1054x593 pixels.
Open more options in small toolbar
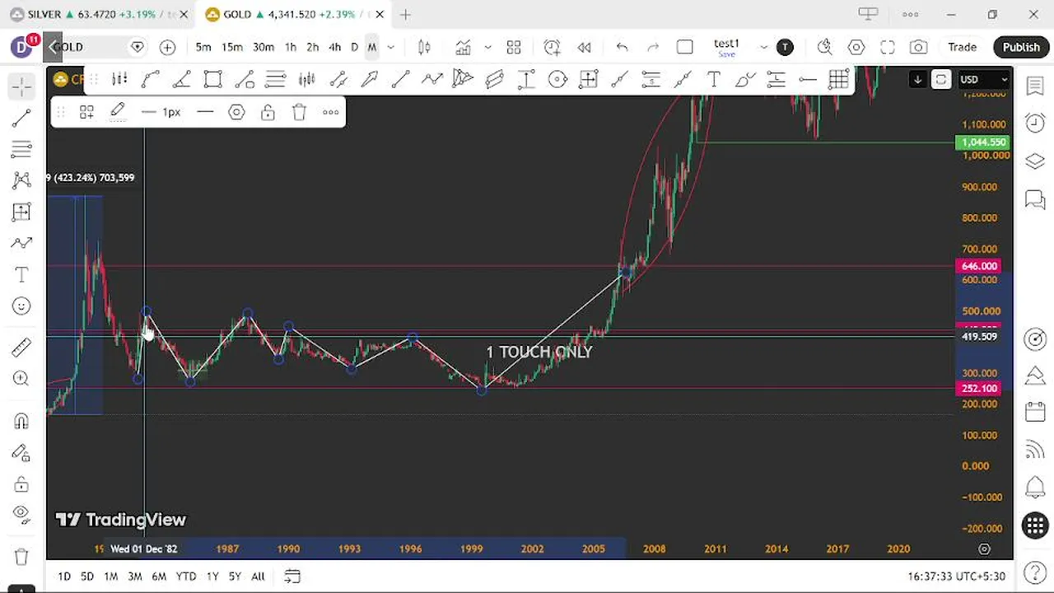pyautogui.click(x=330, y=112)
